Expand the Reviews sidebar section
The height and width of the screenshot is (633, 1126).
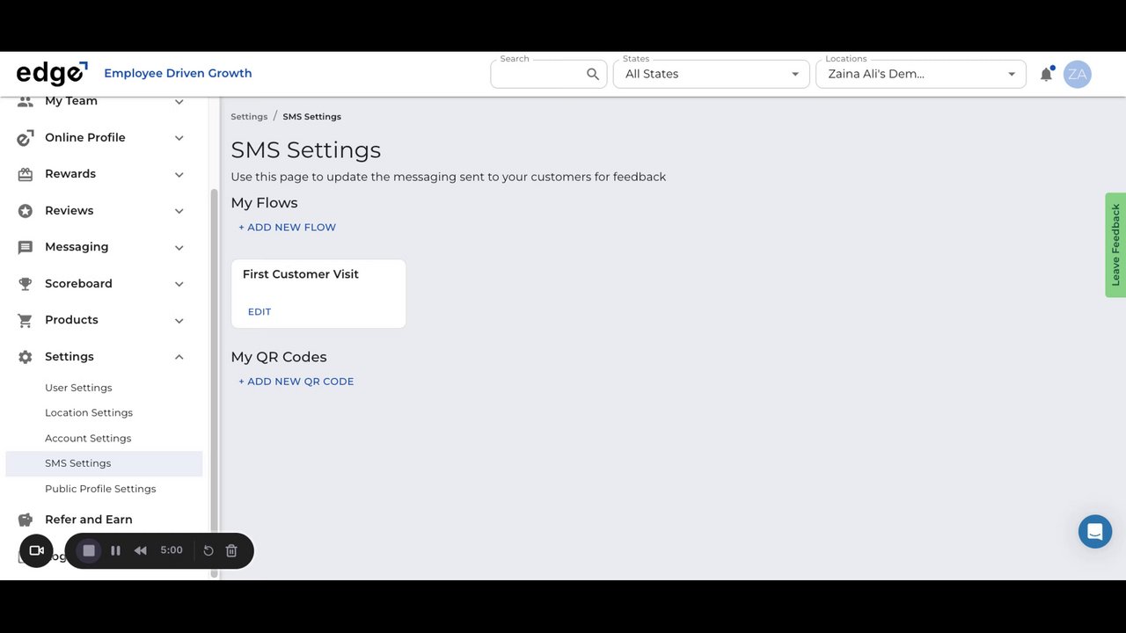(179, 211)
